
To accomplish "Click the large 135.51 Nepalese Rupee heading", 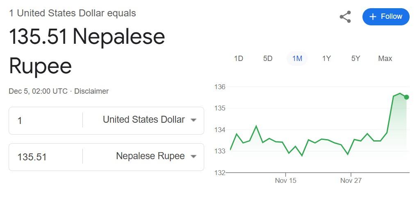I will [87, 51].
